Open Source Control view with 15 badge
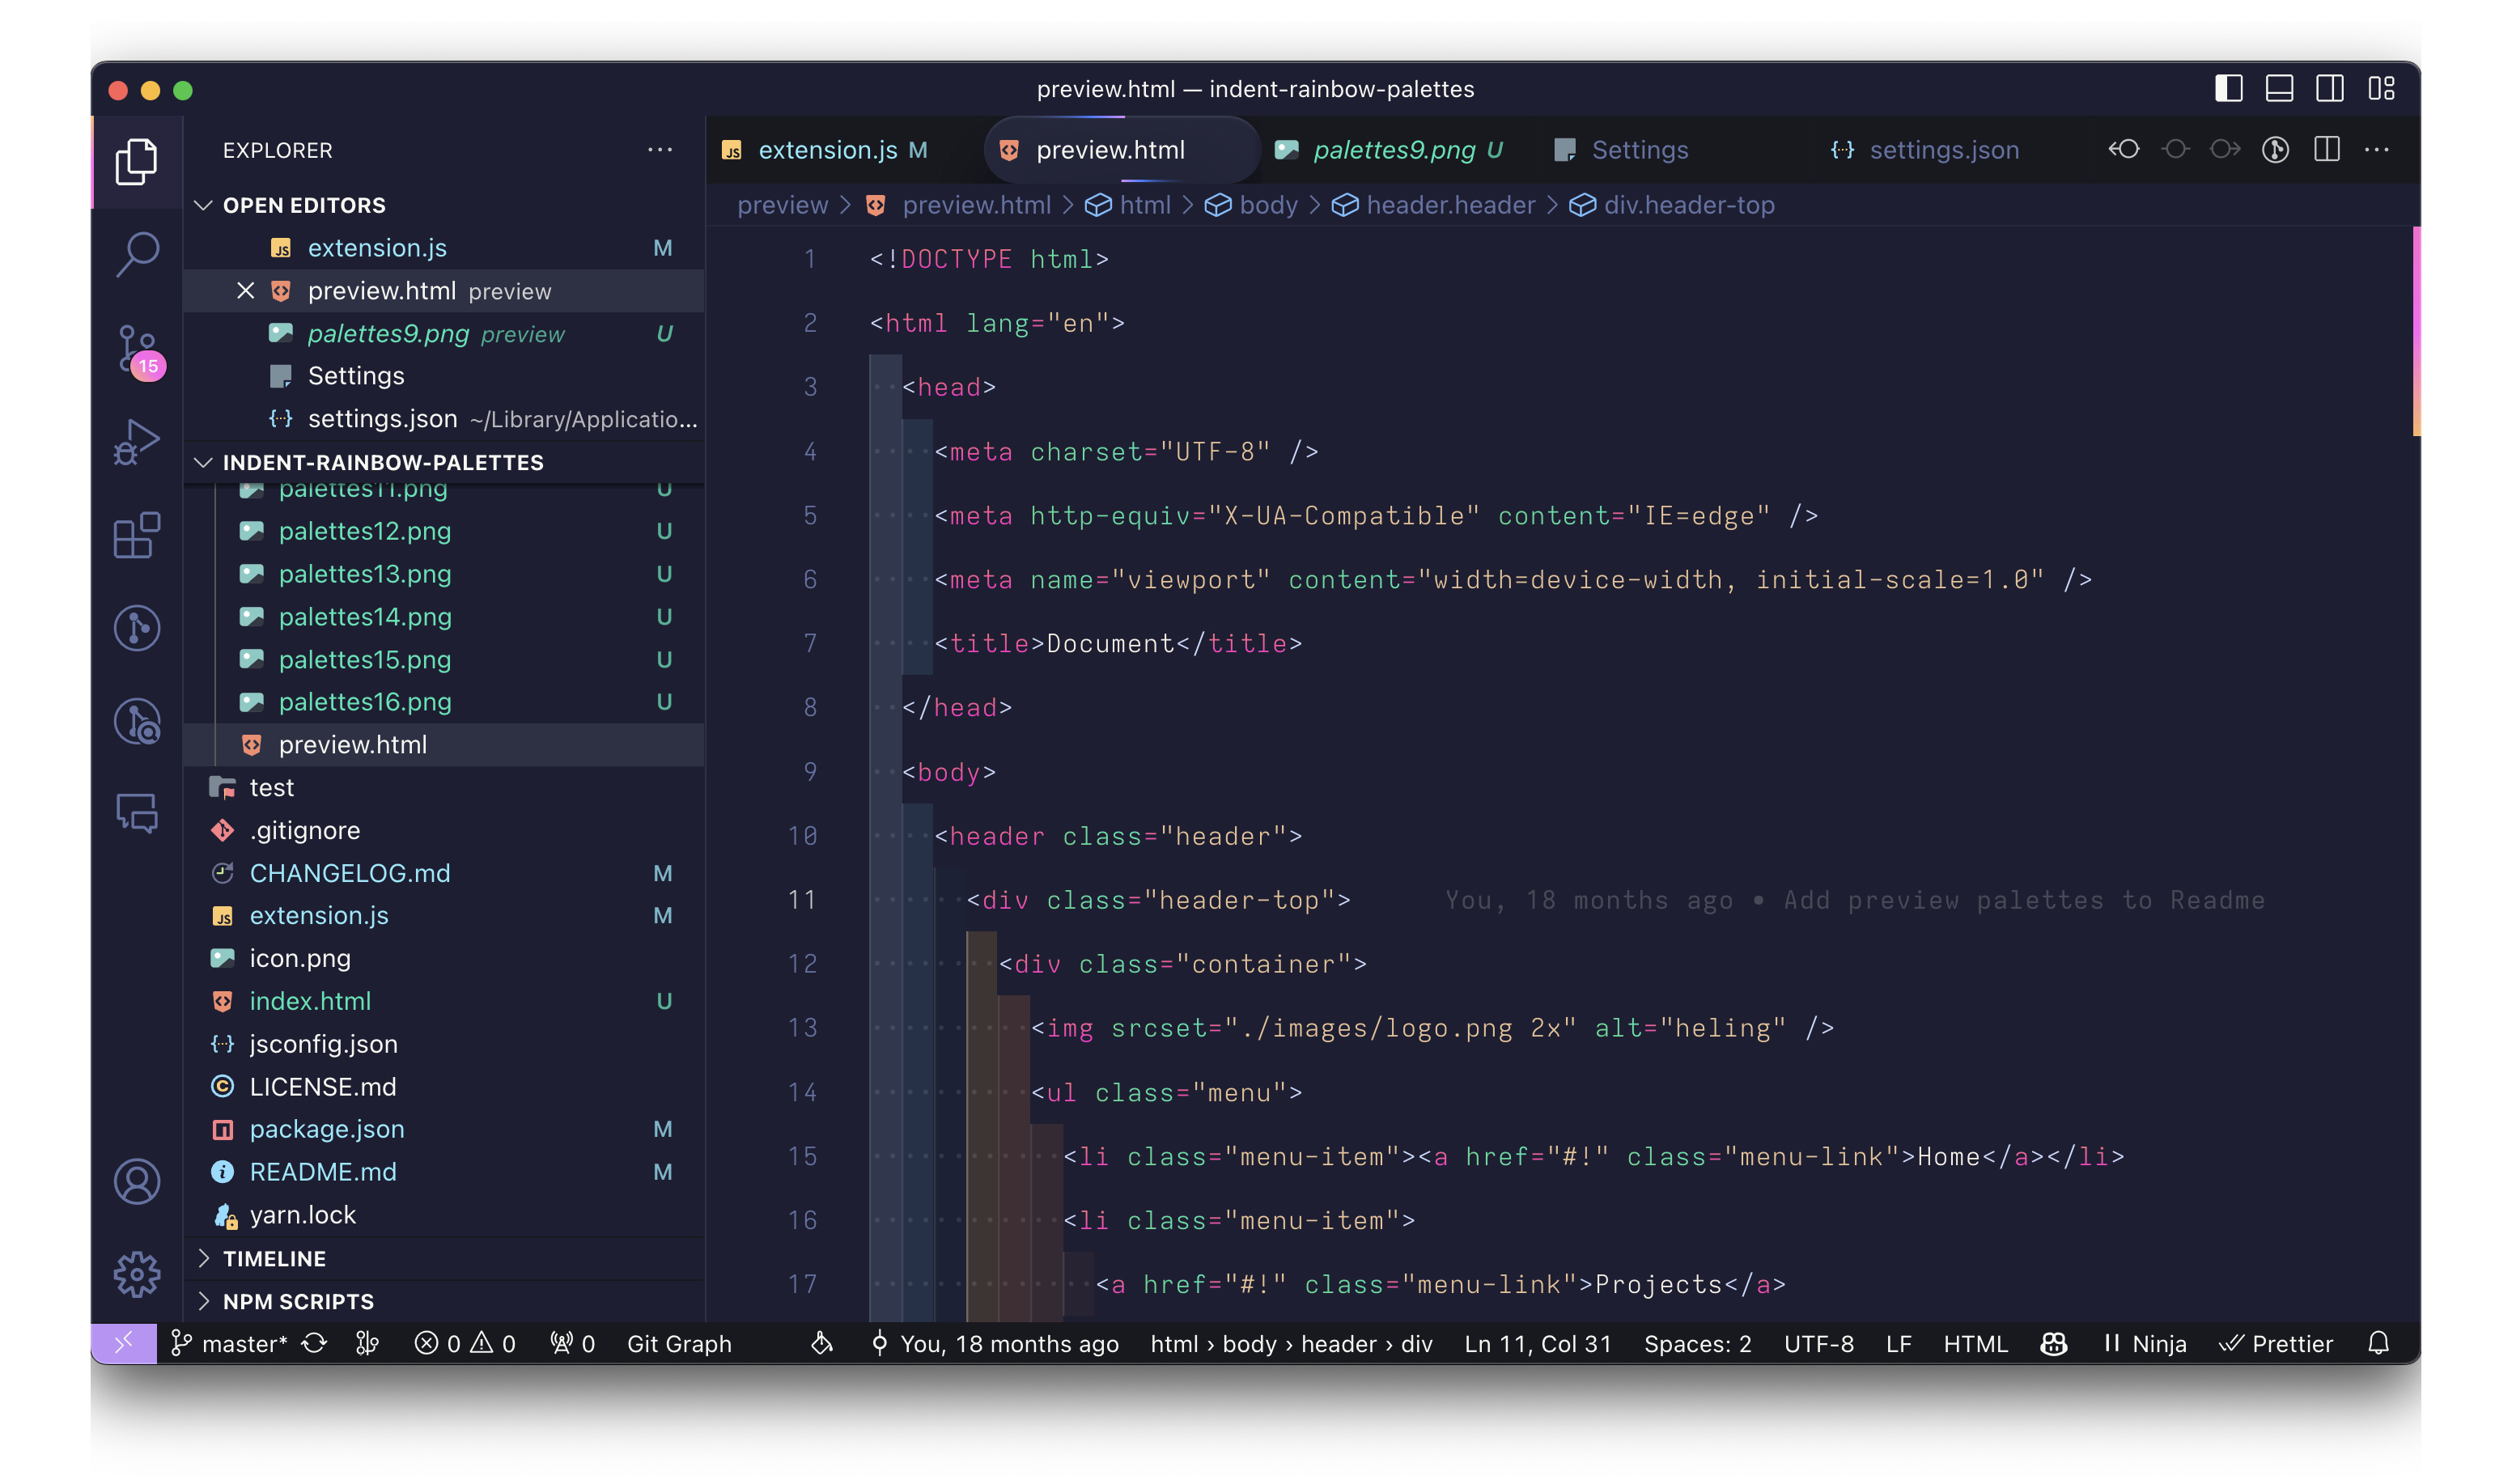 tap(137, 349)
